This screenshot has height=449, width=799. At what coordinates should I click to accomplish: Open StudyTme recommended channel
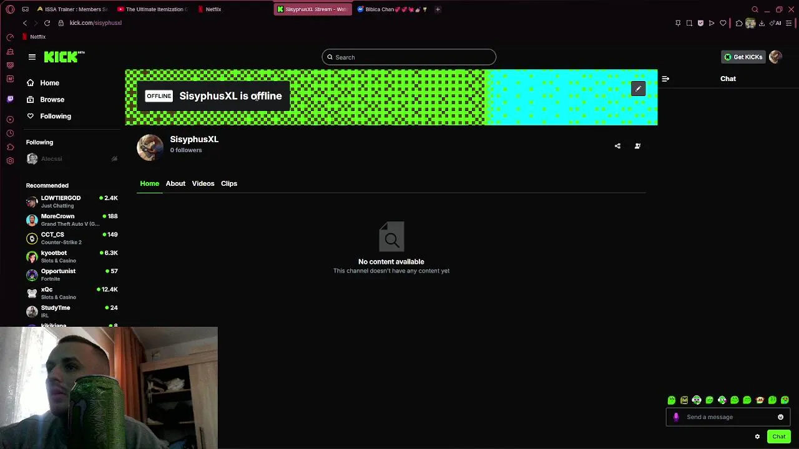[x=72, y=311]
